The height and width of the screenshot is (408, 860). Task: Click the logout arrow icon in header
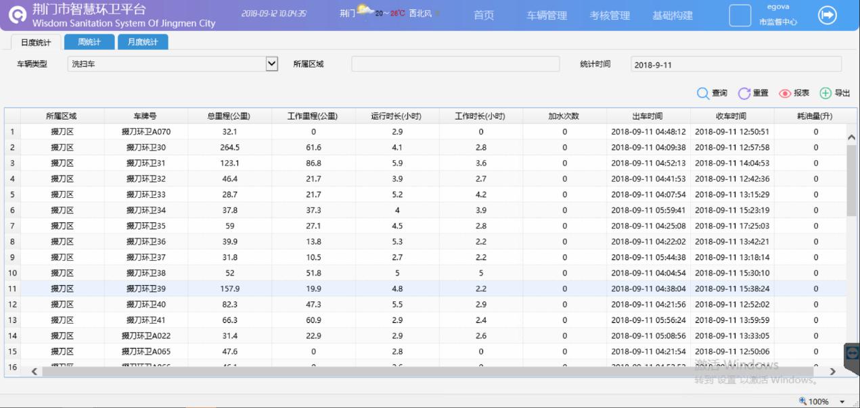tap(828, 16)
